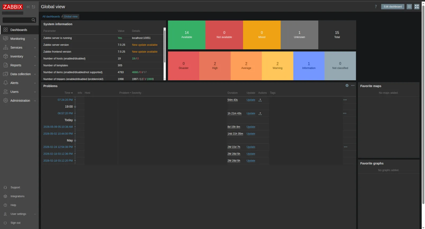Click Global view breadcrumb
This screenshot has width=425, height=229.
tap(71, 16)
